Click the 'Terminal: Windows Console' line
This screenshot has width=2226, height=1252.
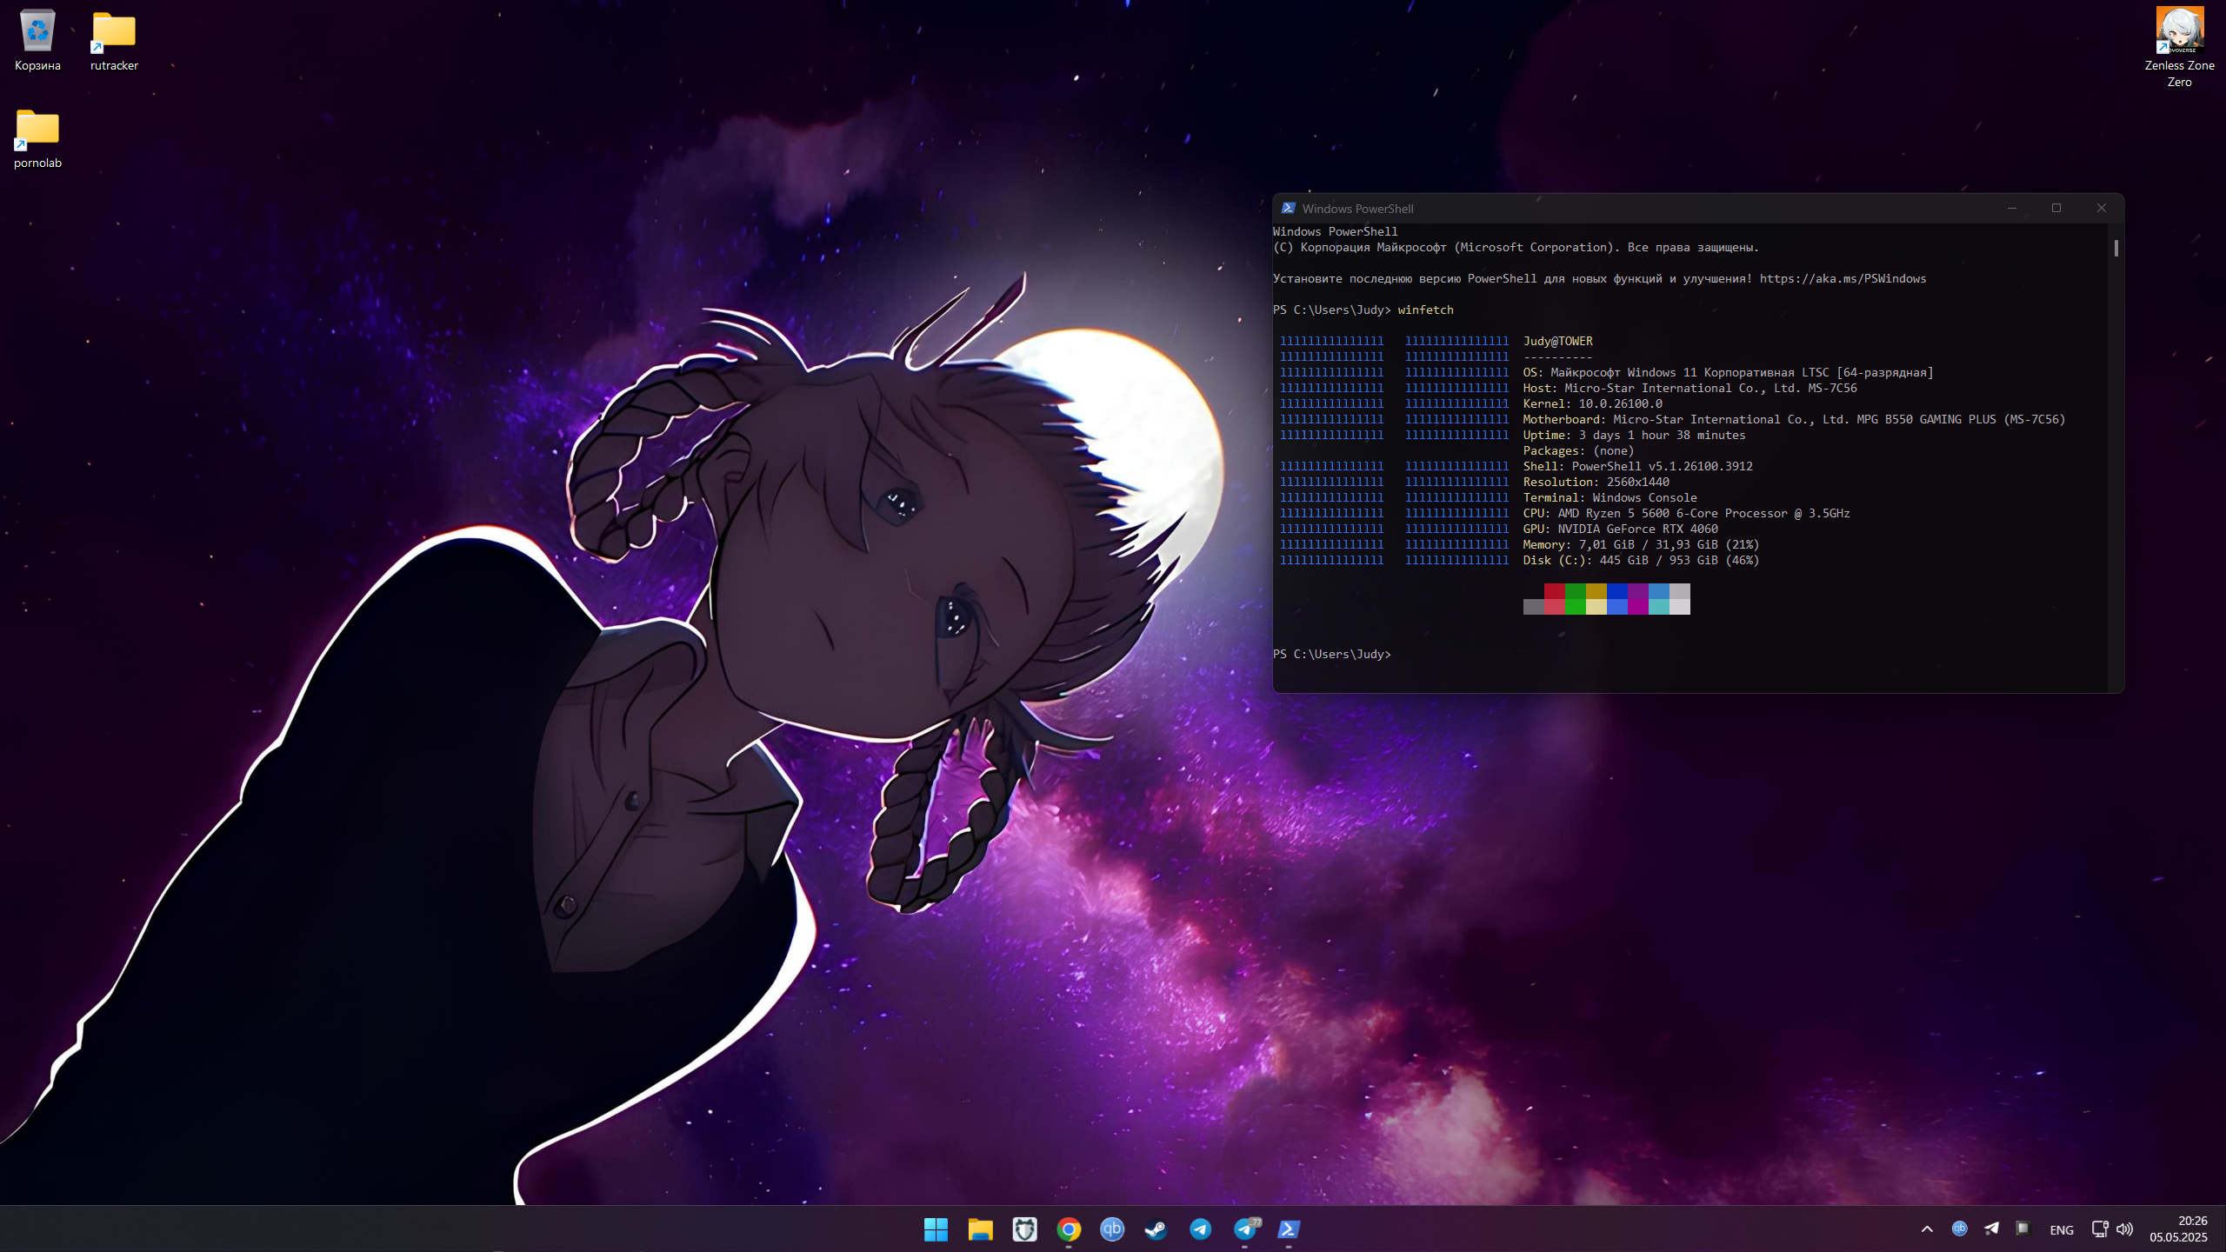[x=1610, y=498]
